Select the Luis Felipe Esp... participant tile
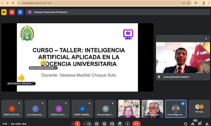This screenshot has width=211, height=126. [x=35, y=109]
